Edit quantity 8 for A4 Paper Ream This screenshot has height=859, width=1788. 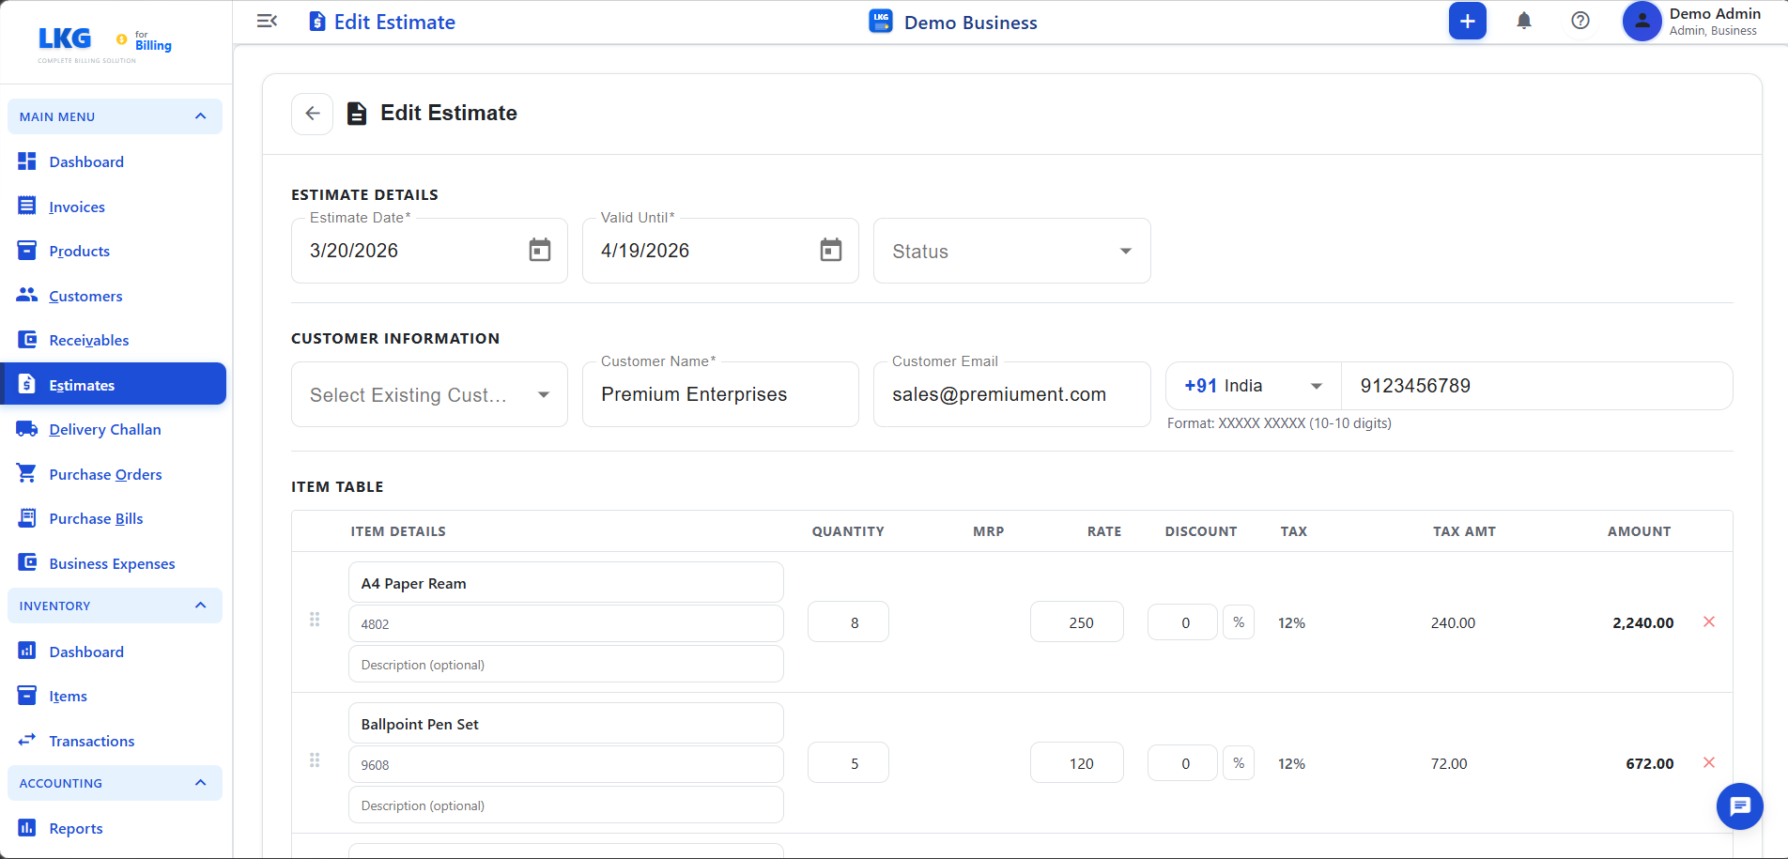[848, 621]
